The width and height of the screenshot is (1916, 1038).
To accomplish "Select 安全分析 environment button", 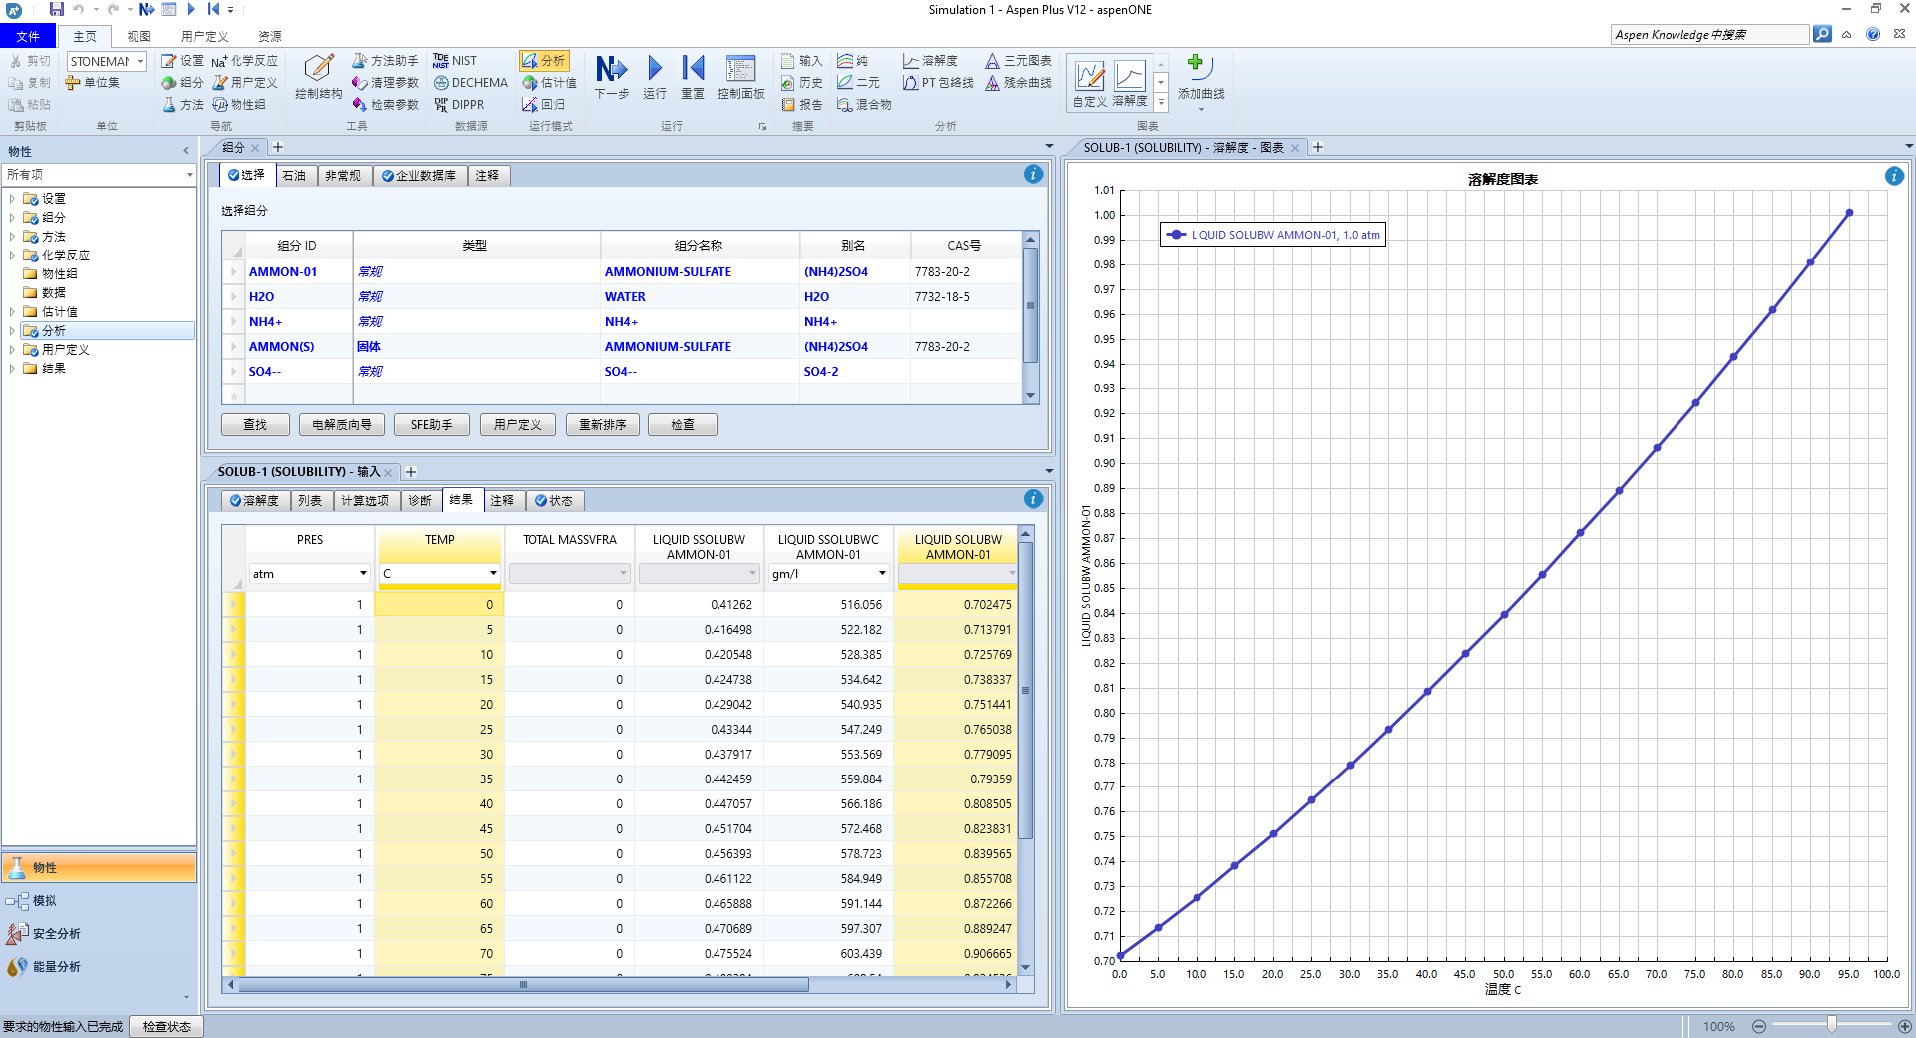I will (x=98, y=934).
